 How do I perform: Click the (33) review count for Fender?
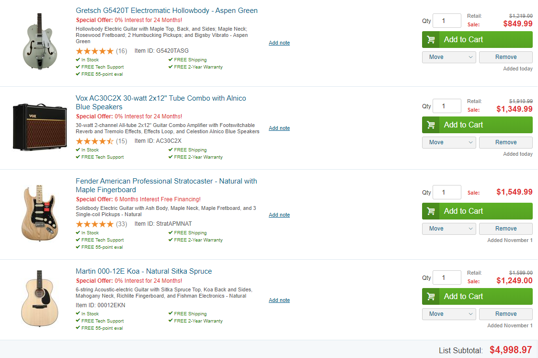[122, 224]
